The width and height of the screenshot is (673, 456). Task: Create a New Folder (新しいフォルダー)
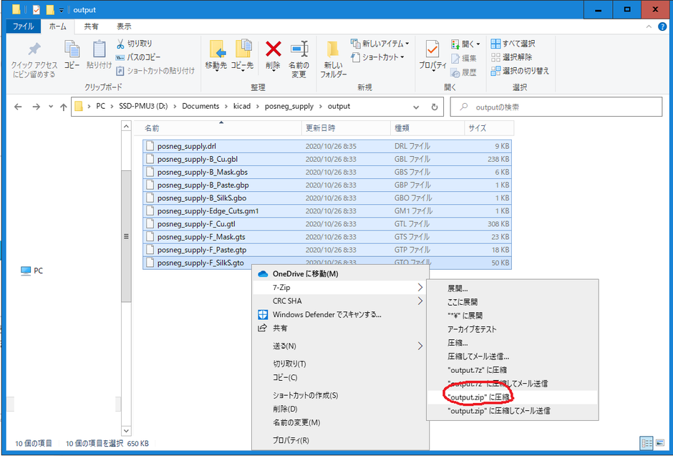[334, 59]
